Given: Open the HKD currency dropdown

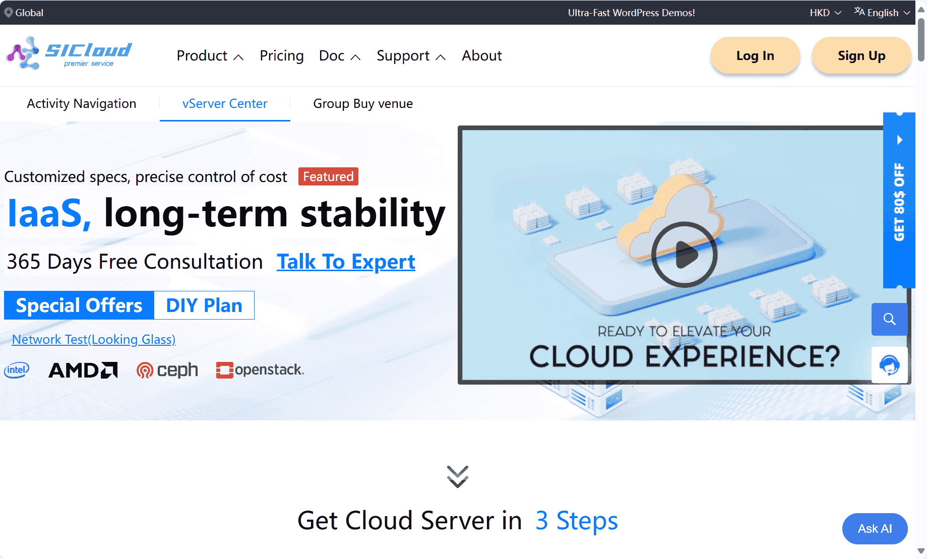Looking at the screenshot, I should pyautogui.click(x=825, y=13).
